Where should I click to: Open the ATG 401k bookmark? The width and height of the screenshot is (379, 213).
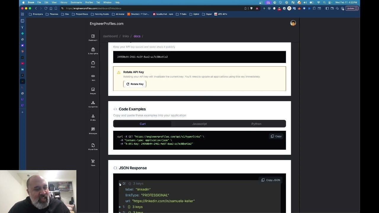tap(221, 14)
